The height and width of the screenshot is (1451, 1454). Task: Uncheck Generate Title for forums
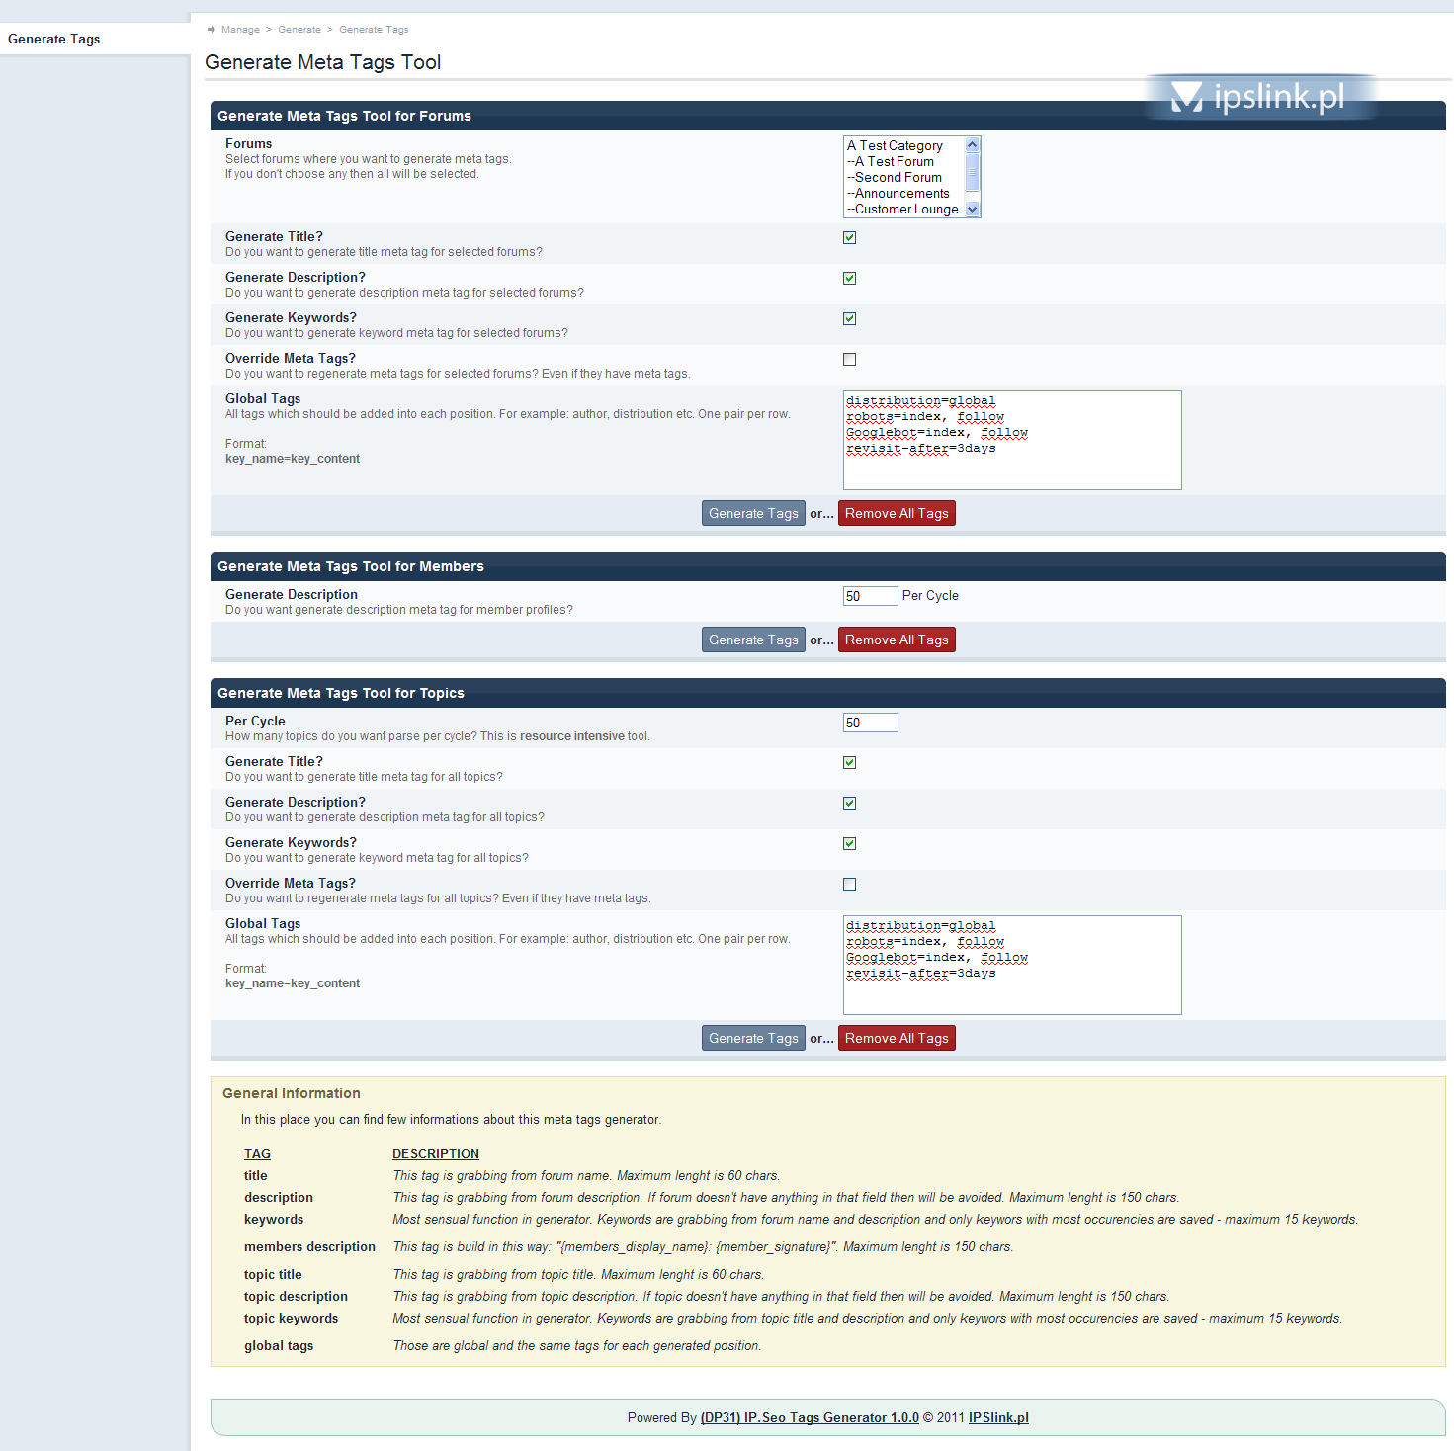(x=849, y=238)
